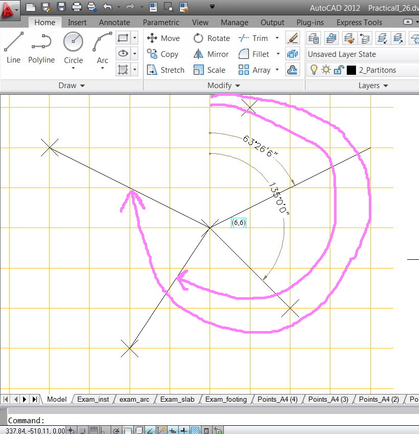Viewport: 419px width, 434px height.
Task: Toggle Object Snap Tracking in status bar
Action: tap(150, 430)
